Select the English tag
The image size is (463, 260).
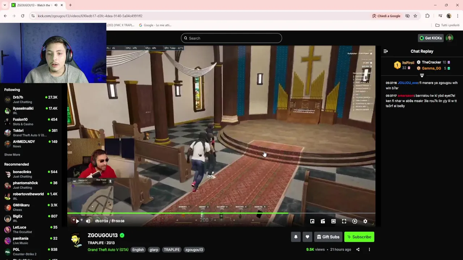click(138, 250)
